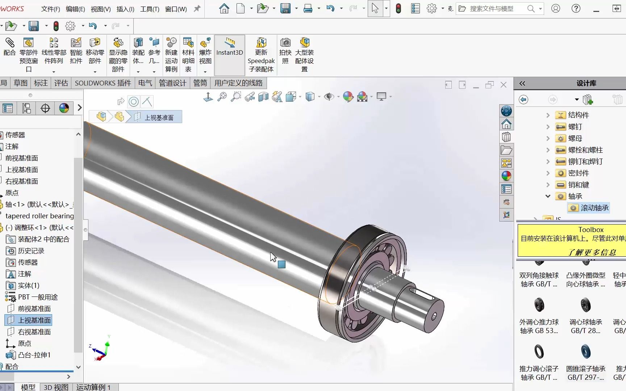626x391 pixels.
Task: Click the Apply Scene icon
Action: (362, 97)
